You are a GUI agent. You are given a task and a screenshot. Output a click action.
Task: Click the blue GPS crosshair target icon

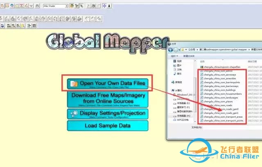pos(104,6)
